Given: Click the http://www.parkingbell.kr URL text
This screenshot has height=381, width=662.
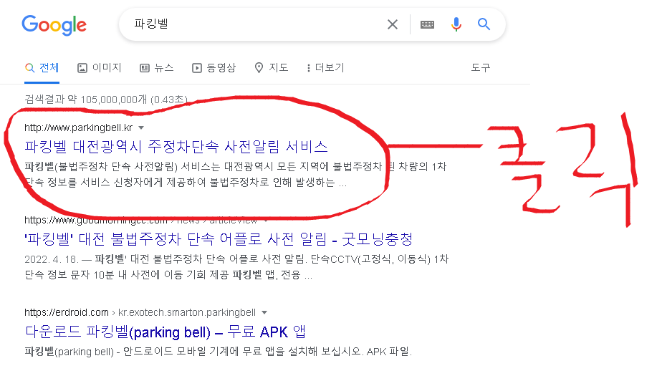Looking at the screenshot, I should (79, 128).
